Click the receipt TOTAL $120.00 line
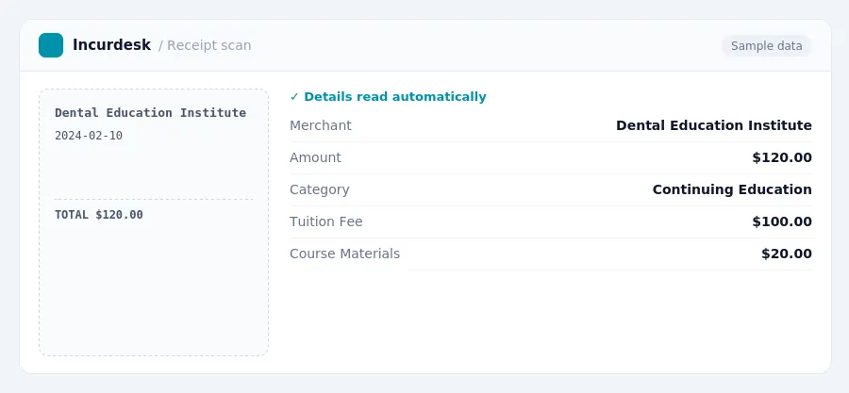 tap(99, 215)
